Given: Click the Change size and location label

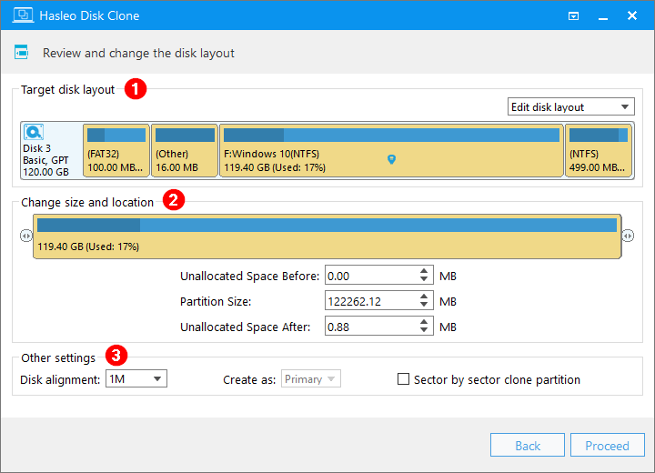Looking at the screenshot, I should 87,202.
